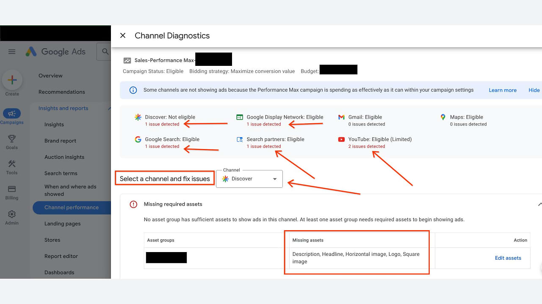Click Discover 1 issue detected

(162, 124)
